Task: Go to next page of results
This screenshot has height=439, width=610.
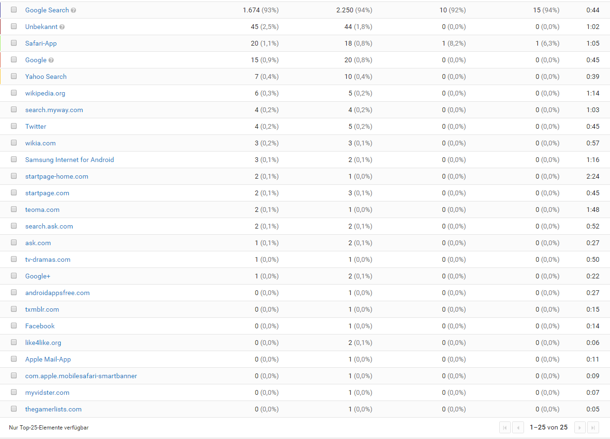Action: coord(580,428)
